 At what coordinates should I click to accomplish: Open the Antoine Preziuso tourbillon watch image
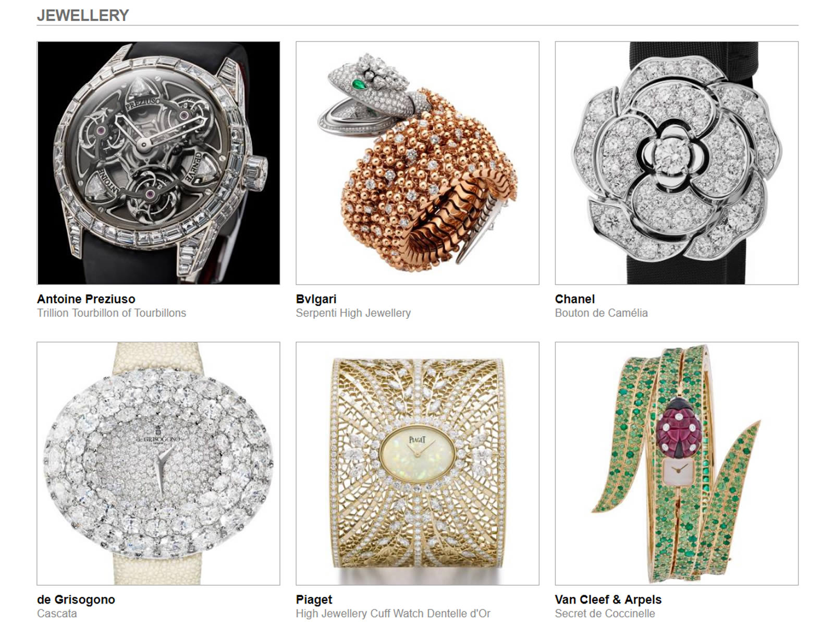158,163
